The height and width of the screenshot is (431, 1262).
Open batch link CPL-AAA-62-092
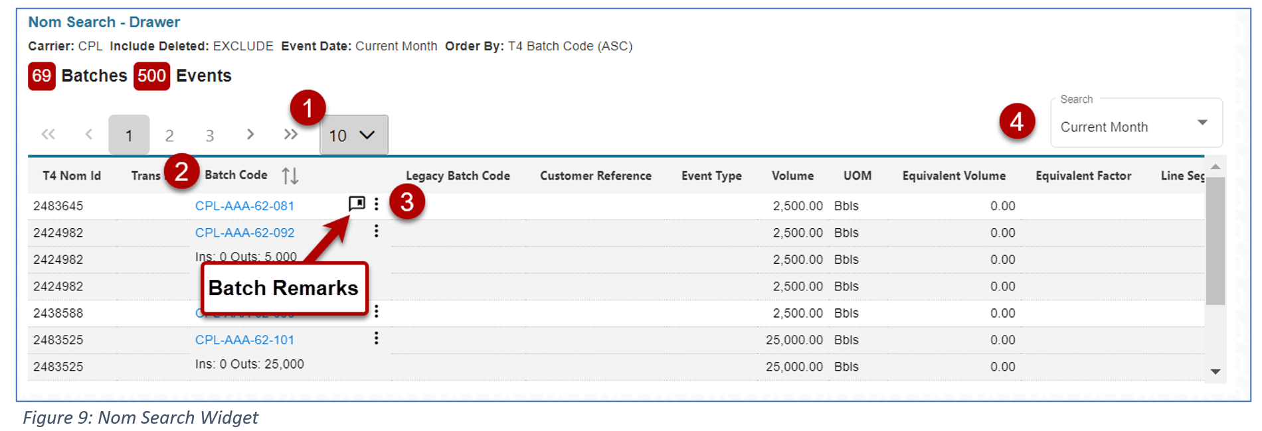244,233
